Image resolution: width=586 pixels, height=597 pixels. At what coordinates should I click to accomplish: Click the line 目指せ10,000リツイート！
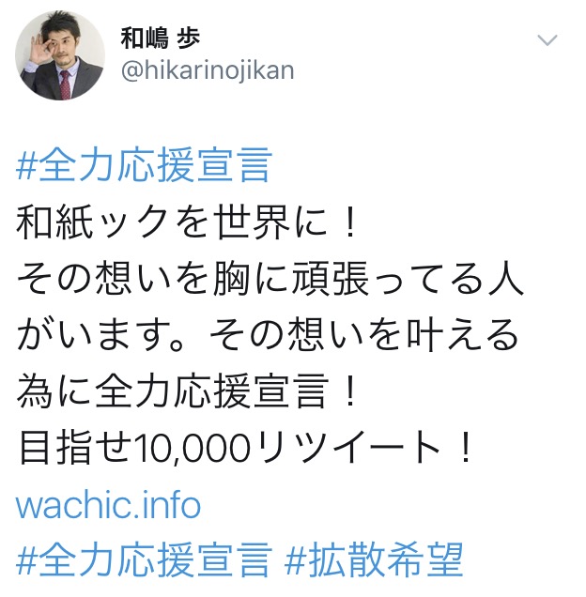coord(245,448)
